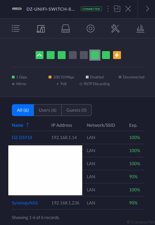Click the Disconnected legend entry
Screen dimensions: 155x225
131,77
